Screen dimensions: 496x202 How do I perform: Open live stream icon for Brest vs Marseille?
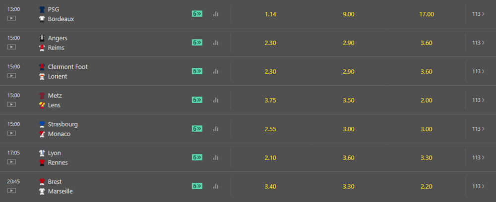pyautogui.click(x=11, y=191)
